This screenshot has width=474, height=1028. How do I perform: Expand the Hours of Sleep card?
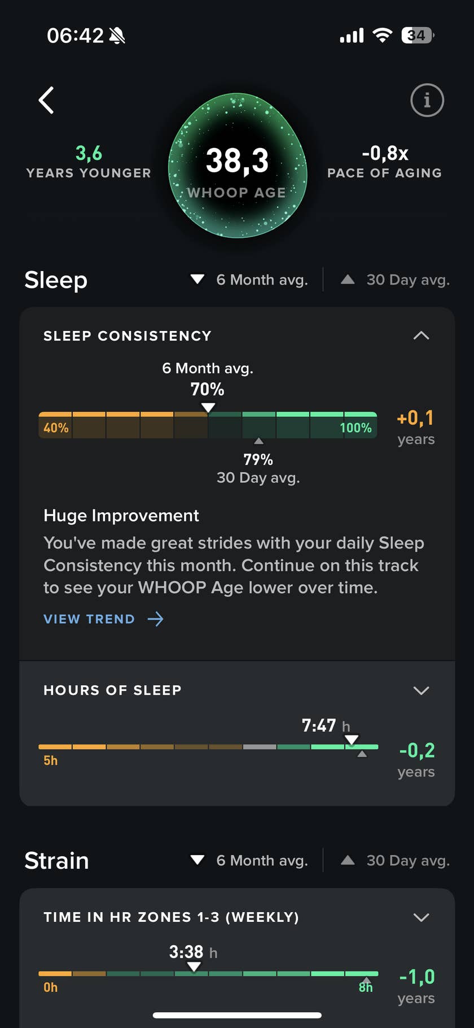421,690
